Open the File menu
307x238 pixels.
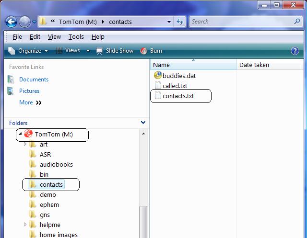pyautogui.click(x=17, y=36)
